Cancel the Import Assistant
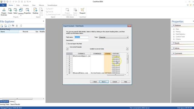Image resolution: width=194 pixels, height=109 pixels. pyautogui.click(x=115, y=82)
